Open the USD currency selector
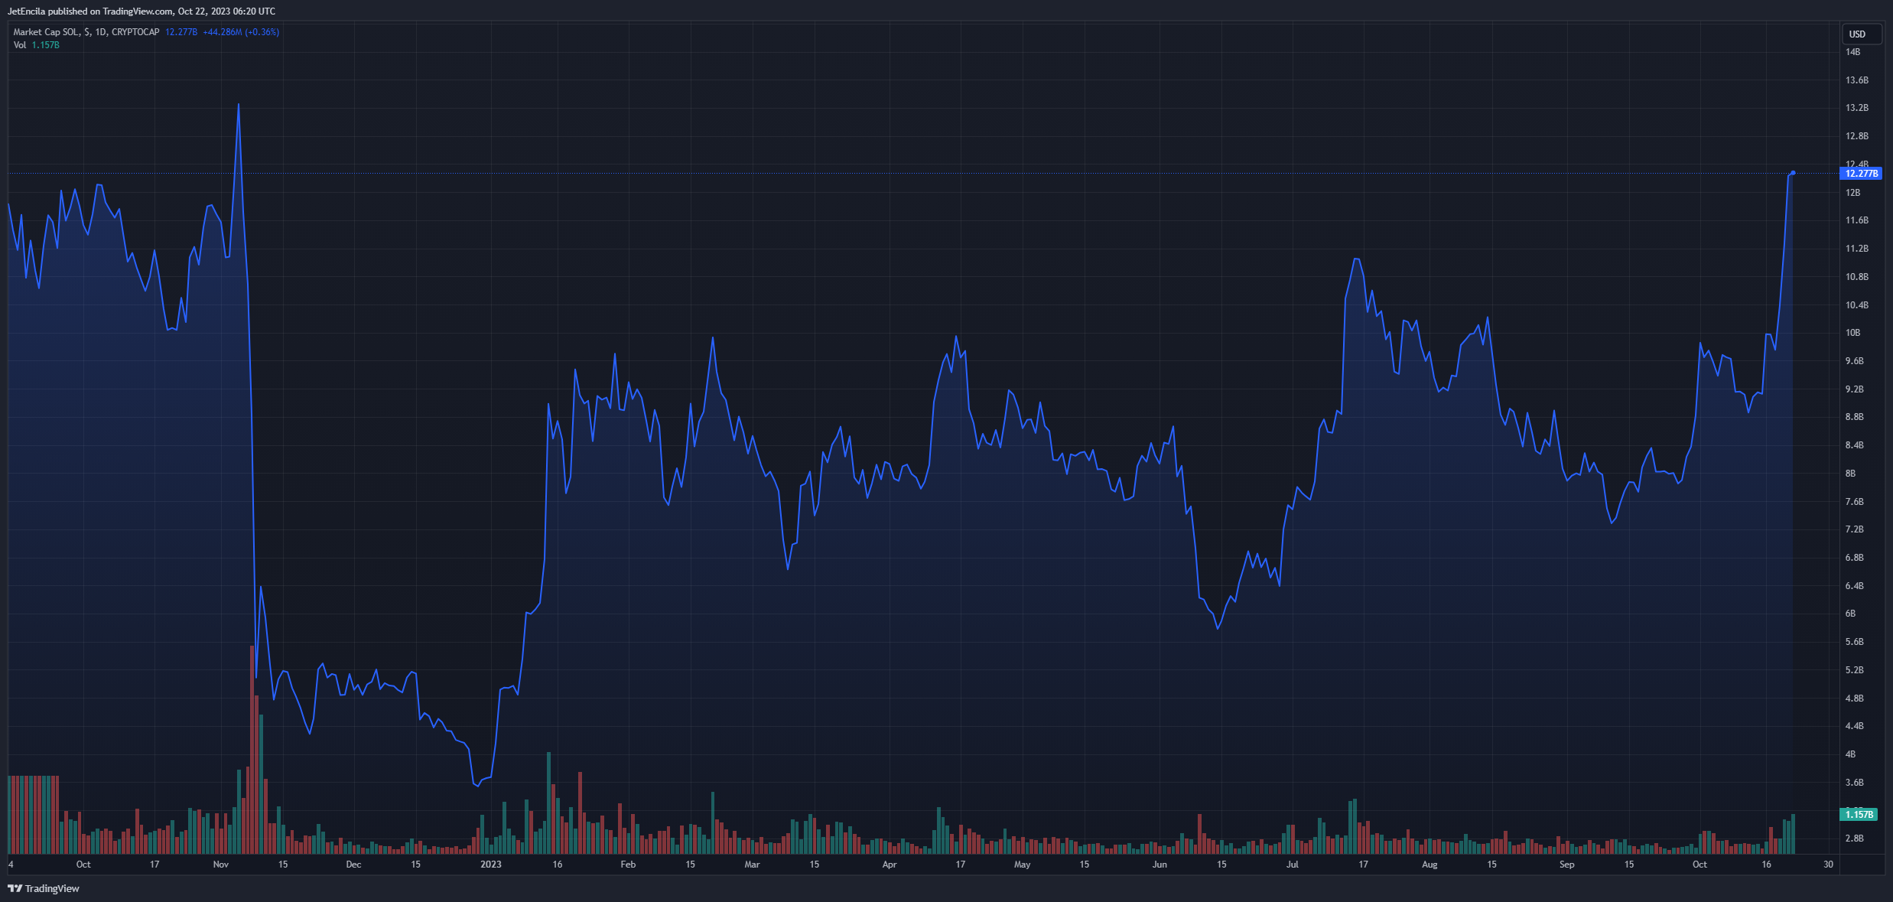 point(1857,34)
